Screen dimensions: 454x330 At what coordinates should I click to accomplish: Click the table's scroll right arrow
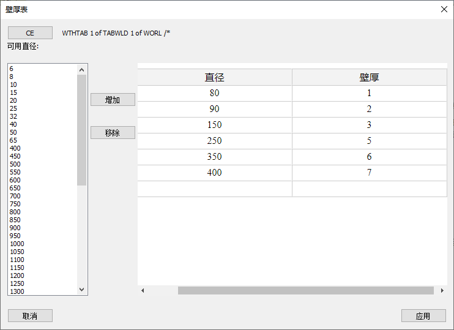click(x=442, y=291)
